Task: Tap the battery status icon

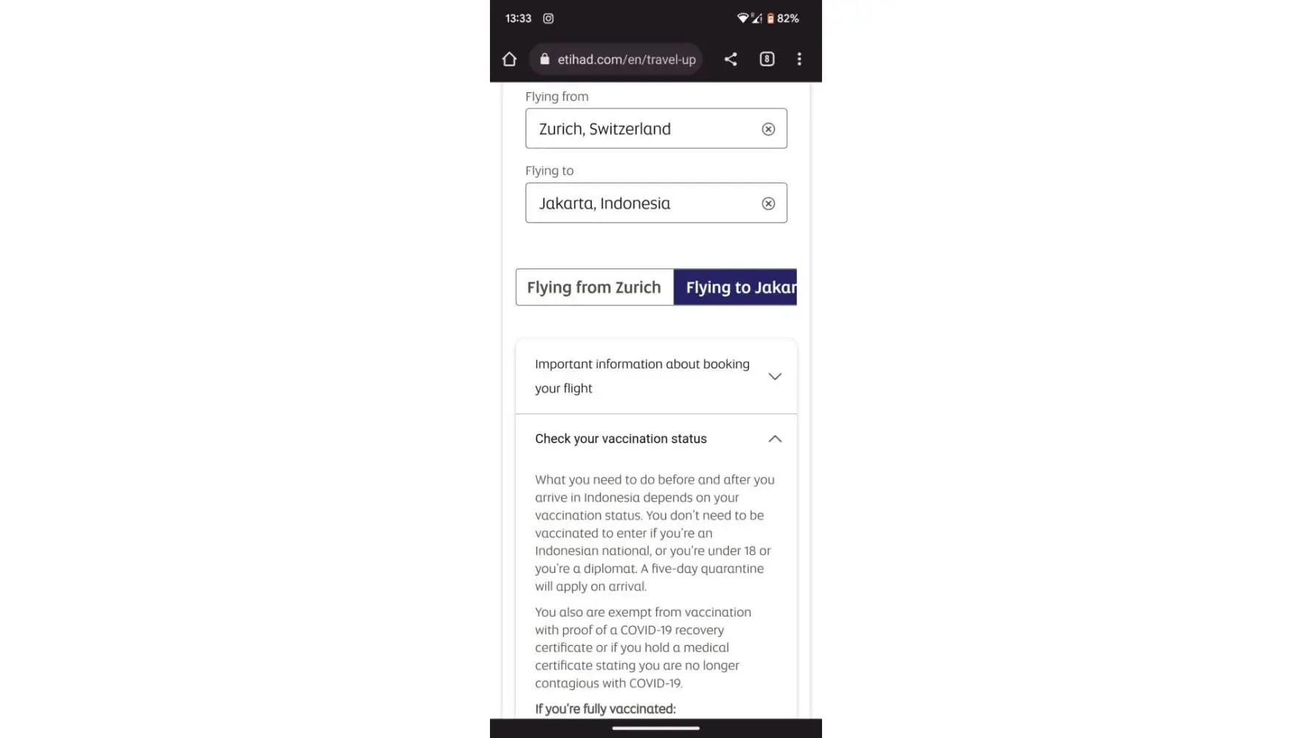Action: pos(770,18)
